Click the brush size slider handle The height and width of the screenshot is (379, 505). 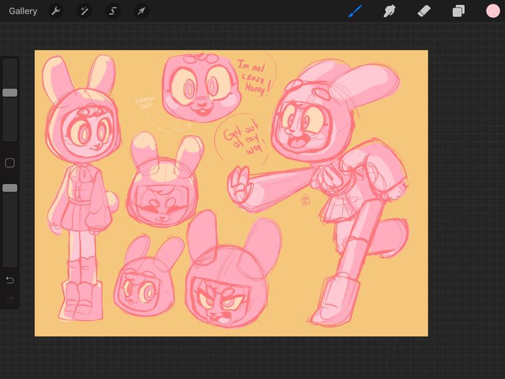[10, 93]
